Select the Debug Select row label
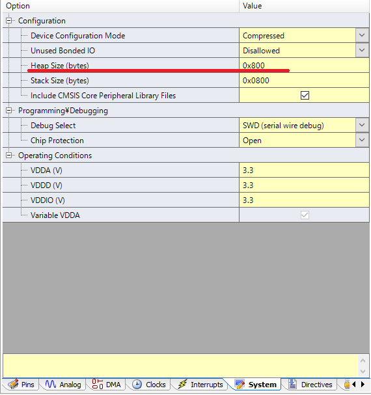The height and width of the screenshot is (395, 371). click(x=53, y=126)
